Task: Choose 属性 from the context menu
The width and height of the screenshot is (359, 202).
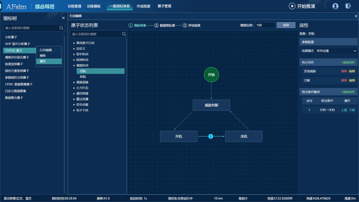Action: click(x=43, y=61)
